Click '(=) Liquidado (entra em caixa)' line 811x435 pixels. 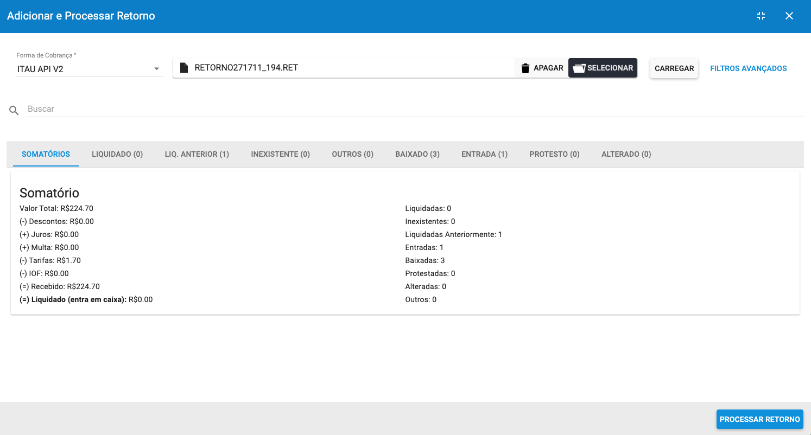pos(86,299)
